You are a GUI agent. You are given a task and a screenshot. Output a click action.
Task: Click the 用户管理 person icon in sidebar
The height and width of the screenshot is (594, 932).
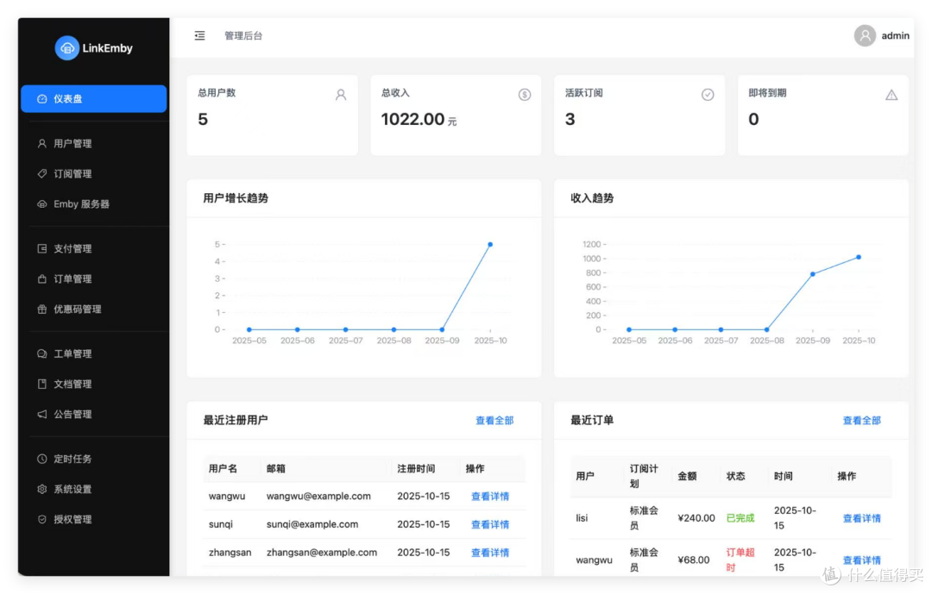tap(41, 143)
